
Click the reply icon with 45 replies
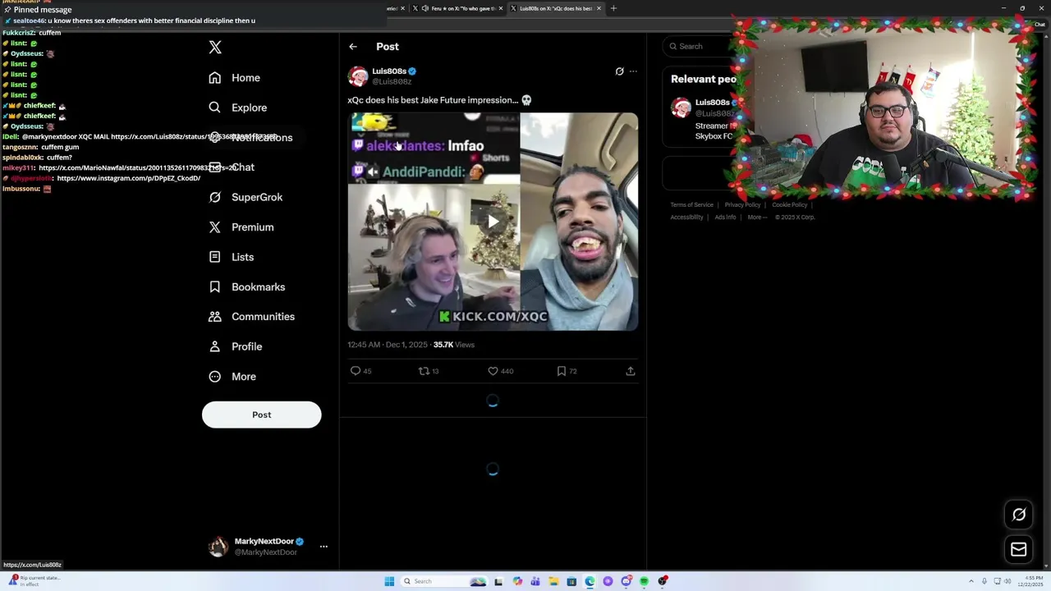click(356, 371)
